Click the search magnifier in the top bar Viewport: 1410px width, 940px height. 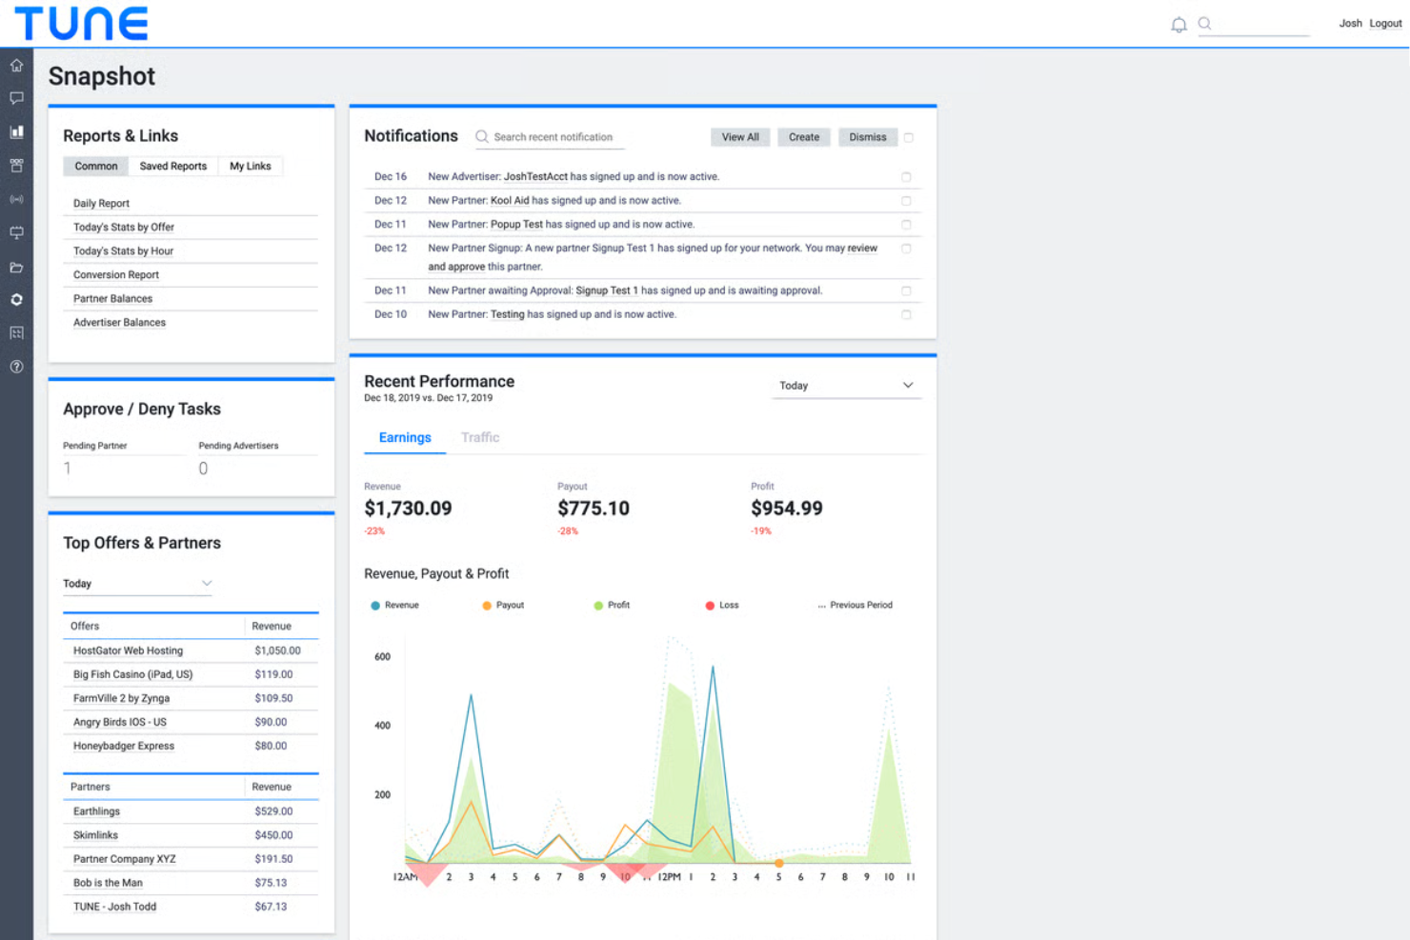[1203, 24]
